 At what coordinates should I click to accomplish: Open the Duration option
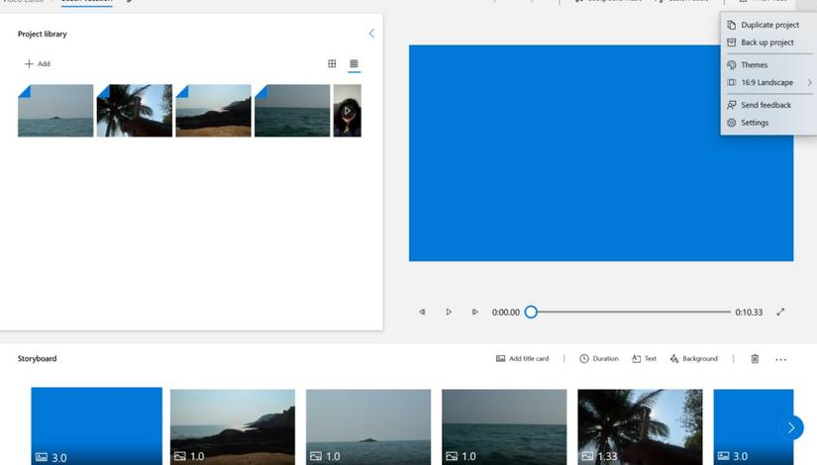point(599,358)
